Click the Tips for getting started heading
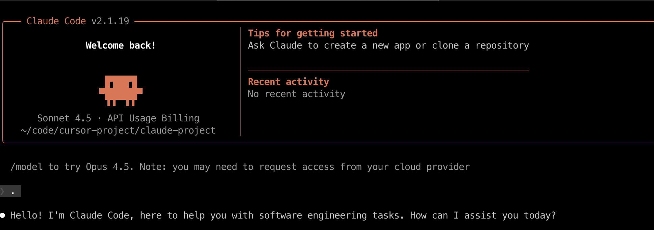The height and width of the screenshot is (230, 654). (x=313, y=33)
